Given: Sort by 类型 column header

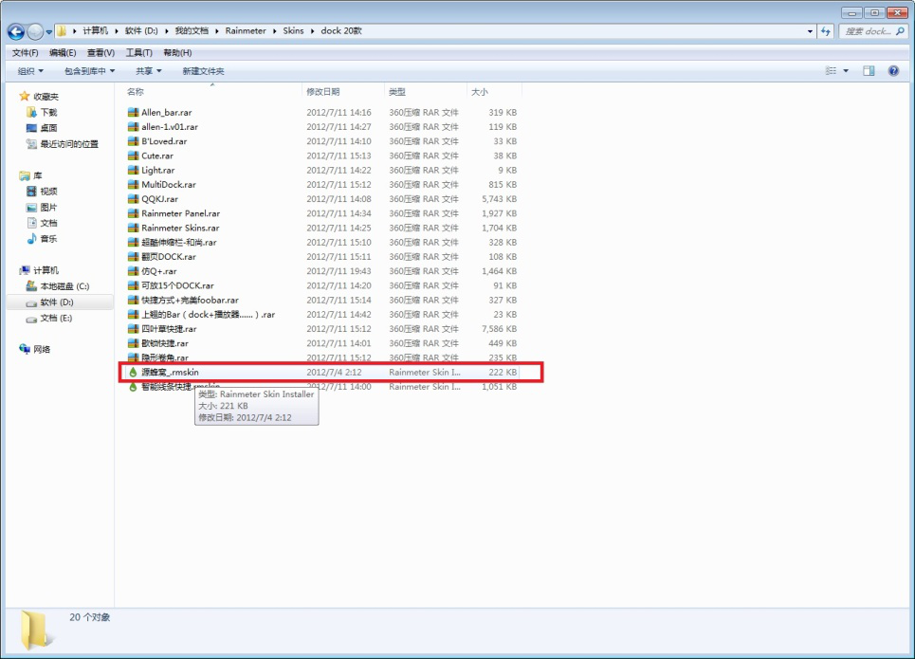Looking at the screenshot, I should 396,92.
